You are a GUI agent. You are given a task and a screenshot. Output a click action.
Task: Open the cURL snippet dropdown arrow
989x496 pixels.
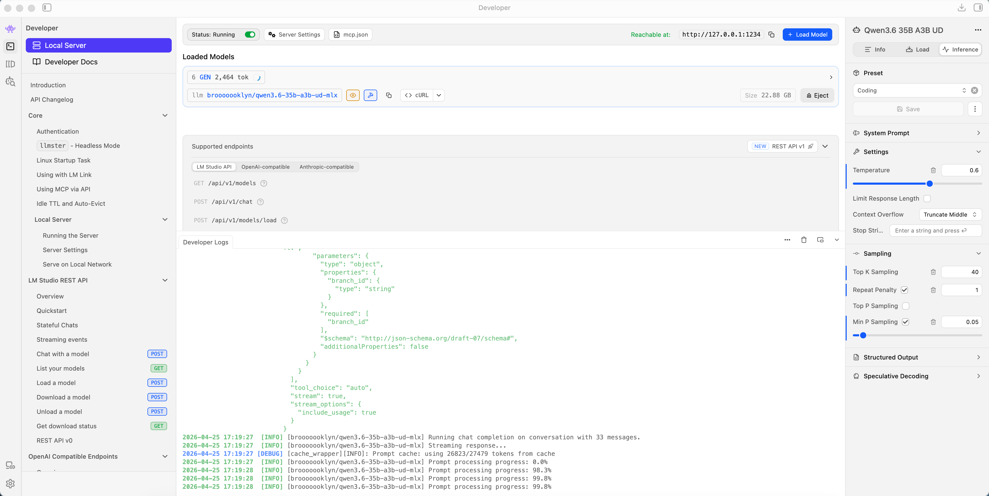tap(439, 95)
